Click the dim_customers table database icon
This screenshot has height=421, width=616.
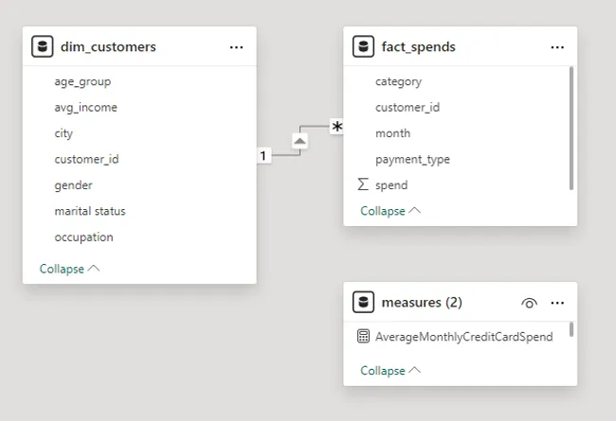point(42,46)
